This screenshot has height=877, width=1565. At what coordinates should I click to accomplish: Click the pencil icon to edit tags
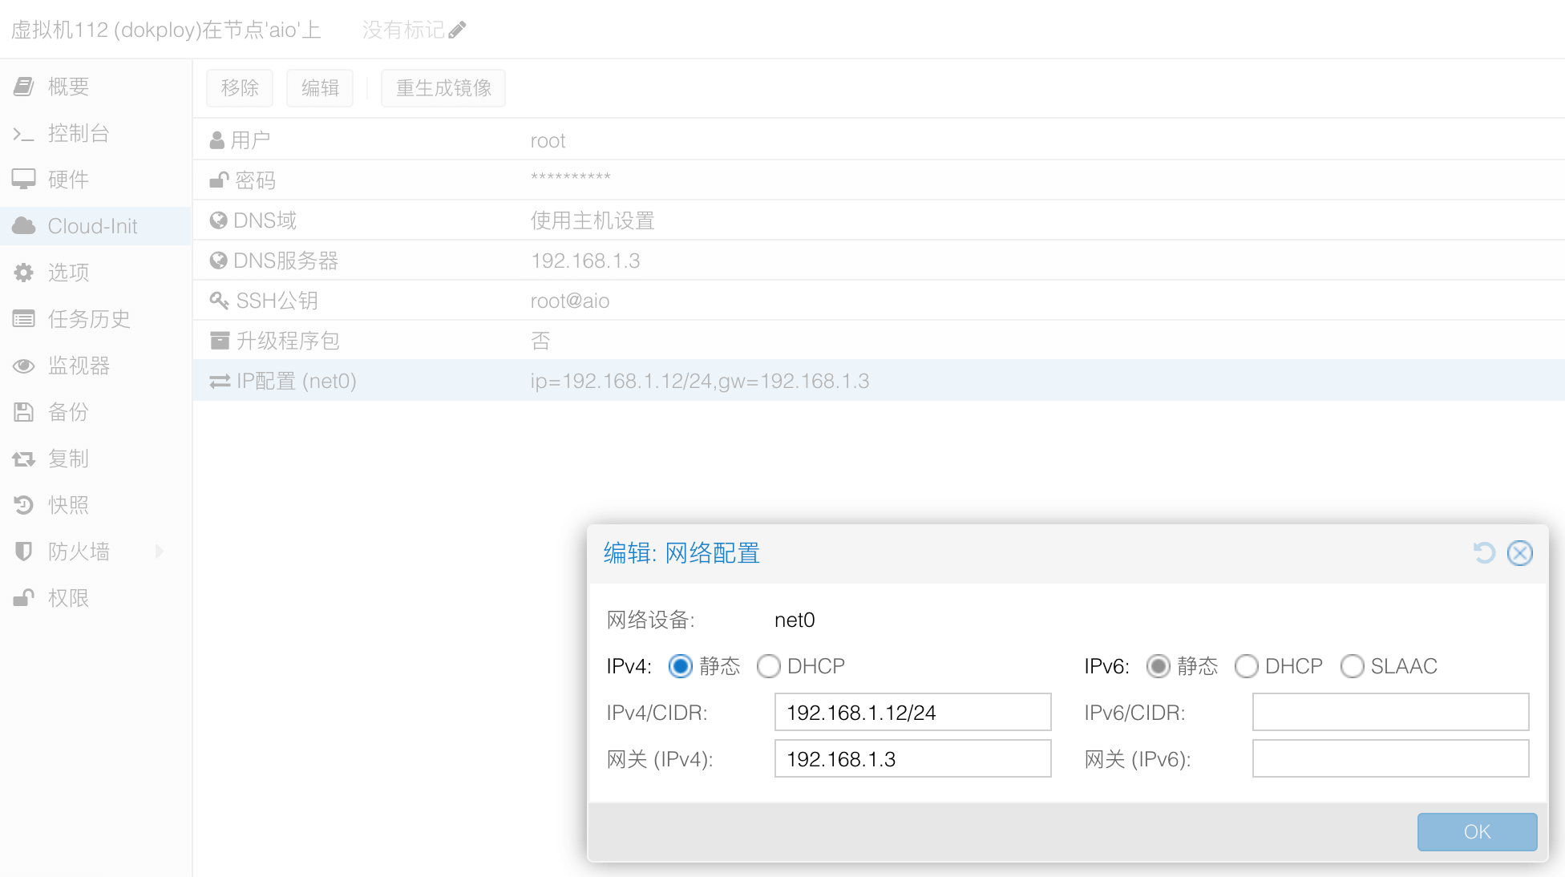pyautogui.click(x=457, y=30)
